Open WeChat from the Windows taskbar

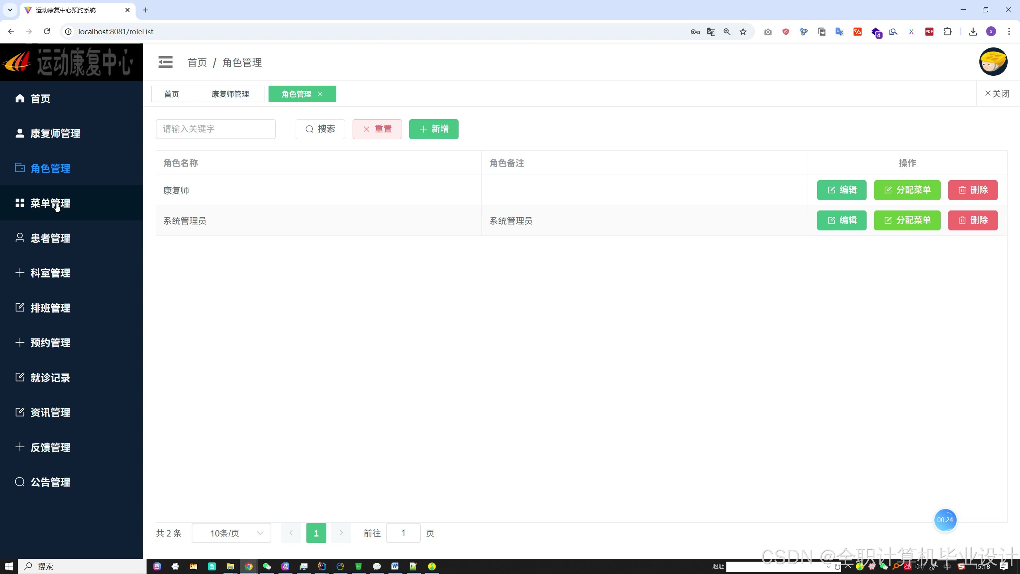click(267, 566)
